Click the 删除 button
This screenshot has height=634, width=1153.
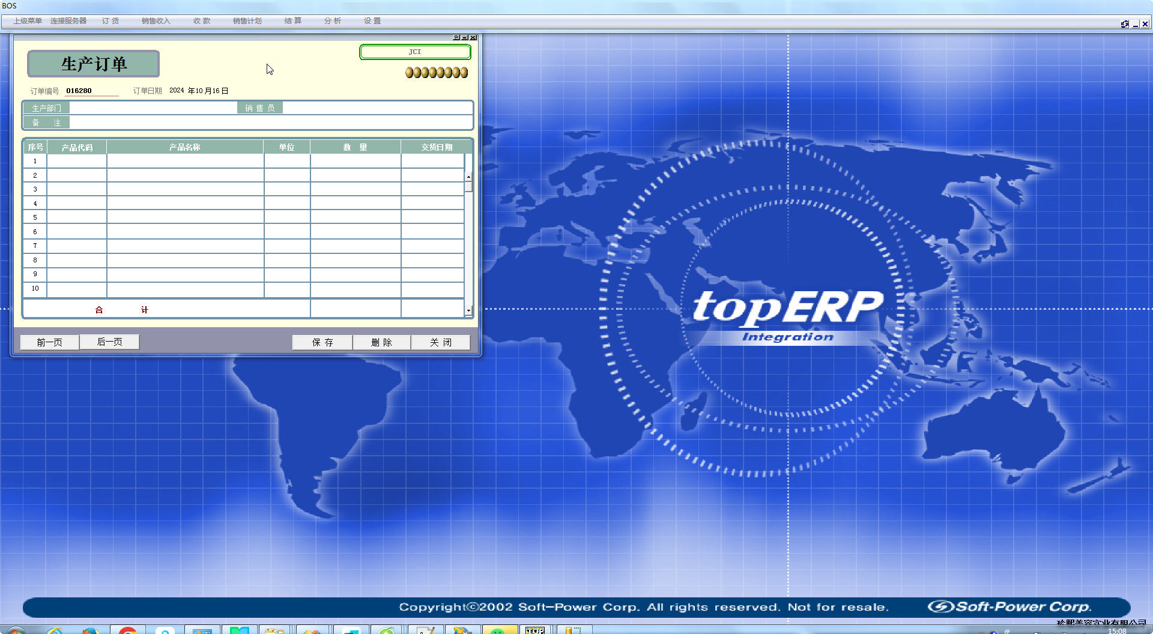[381, 342]
